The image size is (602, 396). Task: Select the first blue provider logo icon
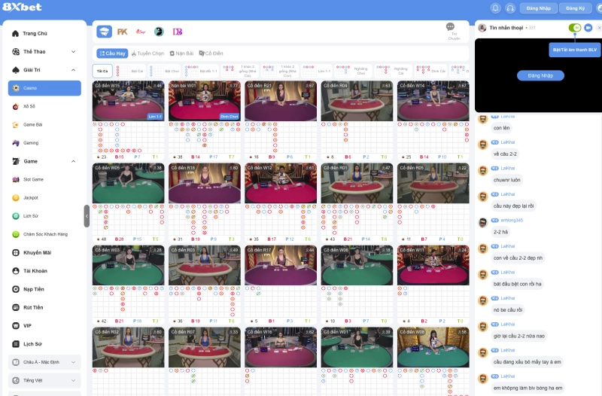104,32
